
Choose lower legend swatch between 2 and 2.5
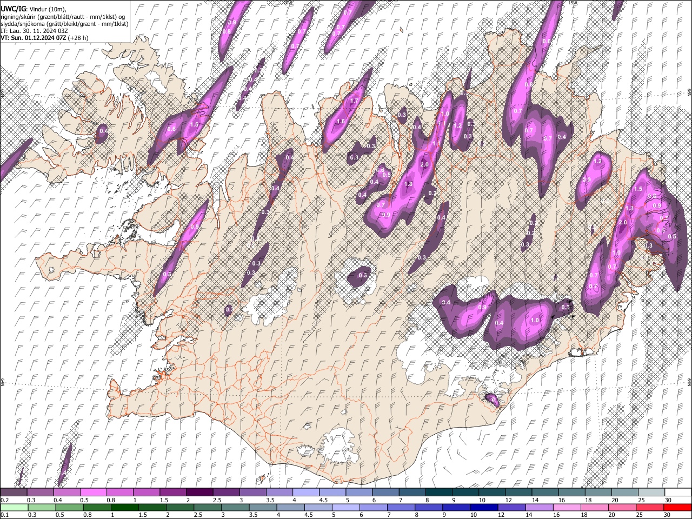pyautogui.click(x=179, y=508)
